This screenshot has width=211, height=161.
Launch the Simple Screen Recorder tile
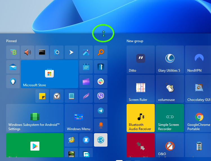pyautogui.click(x=170, y=118)
